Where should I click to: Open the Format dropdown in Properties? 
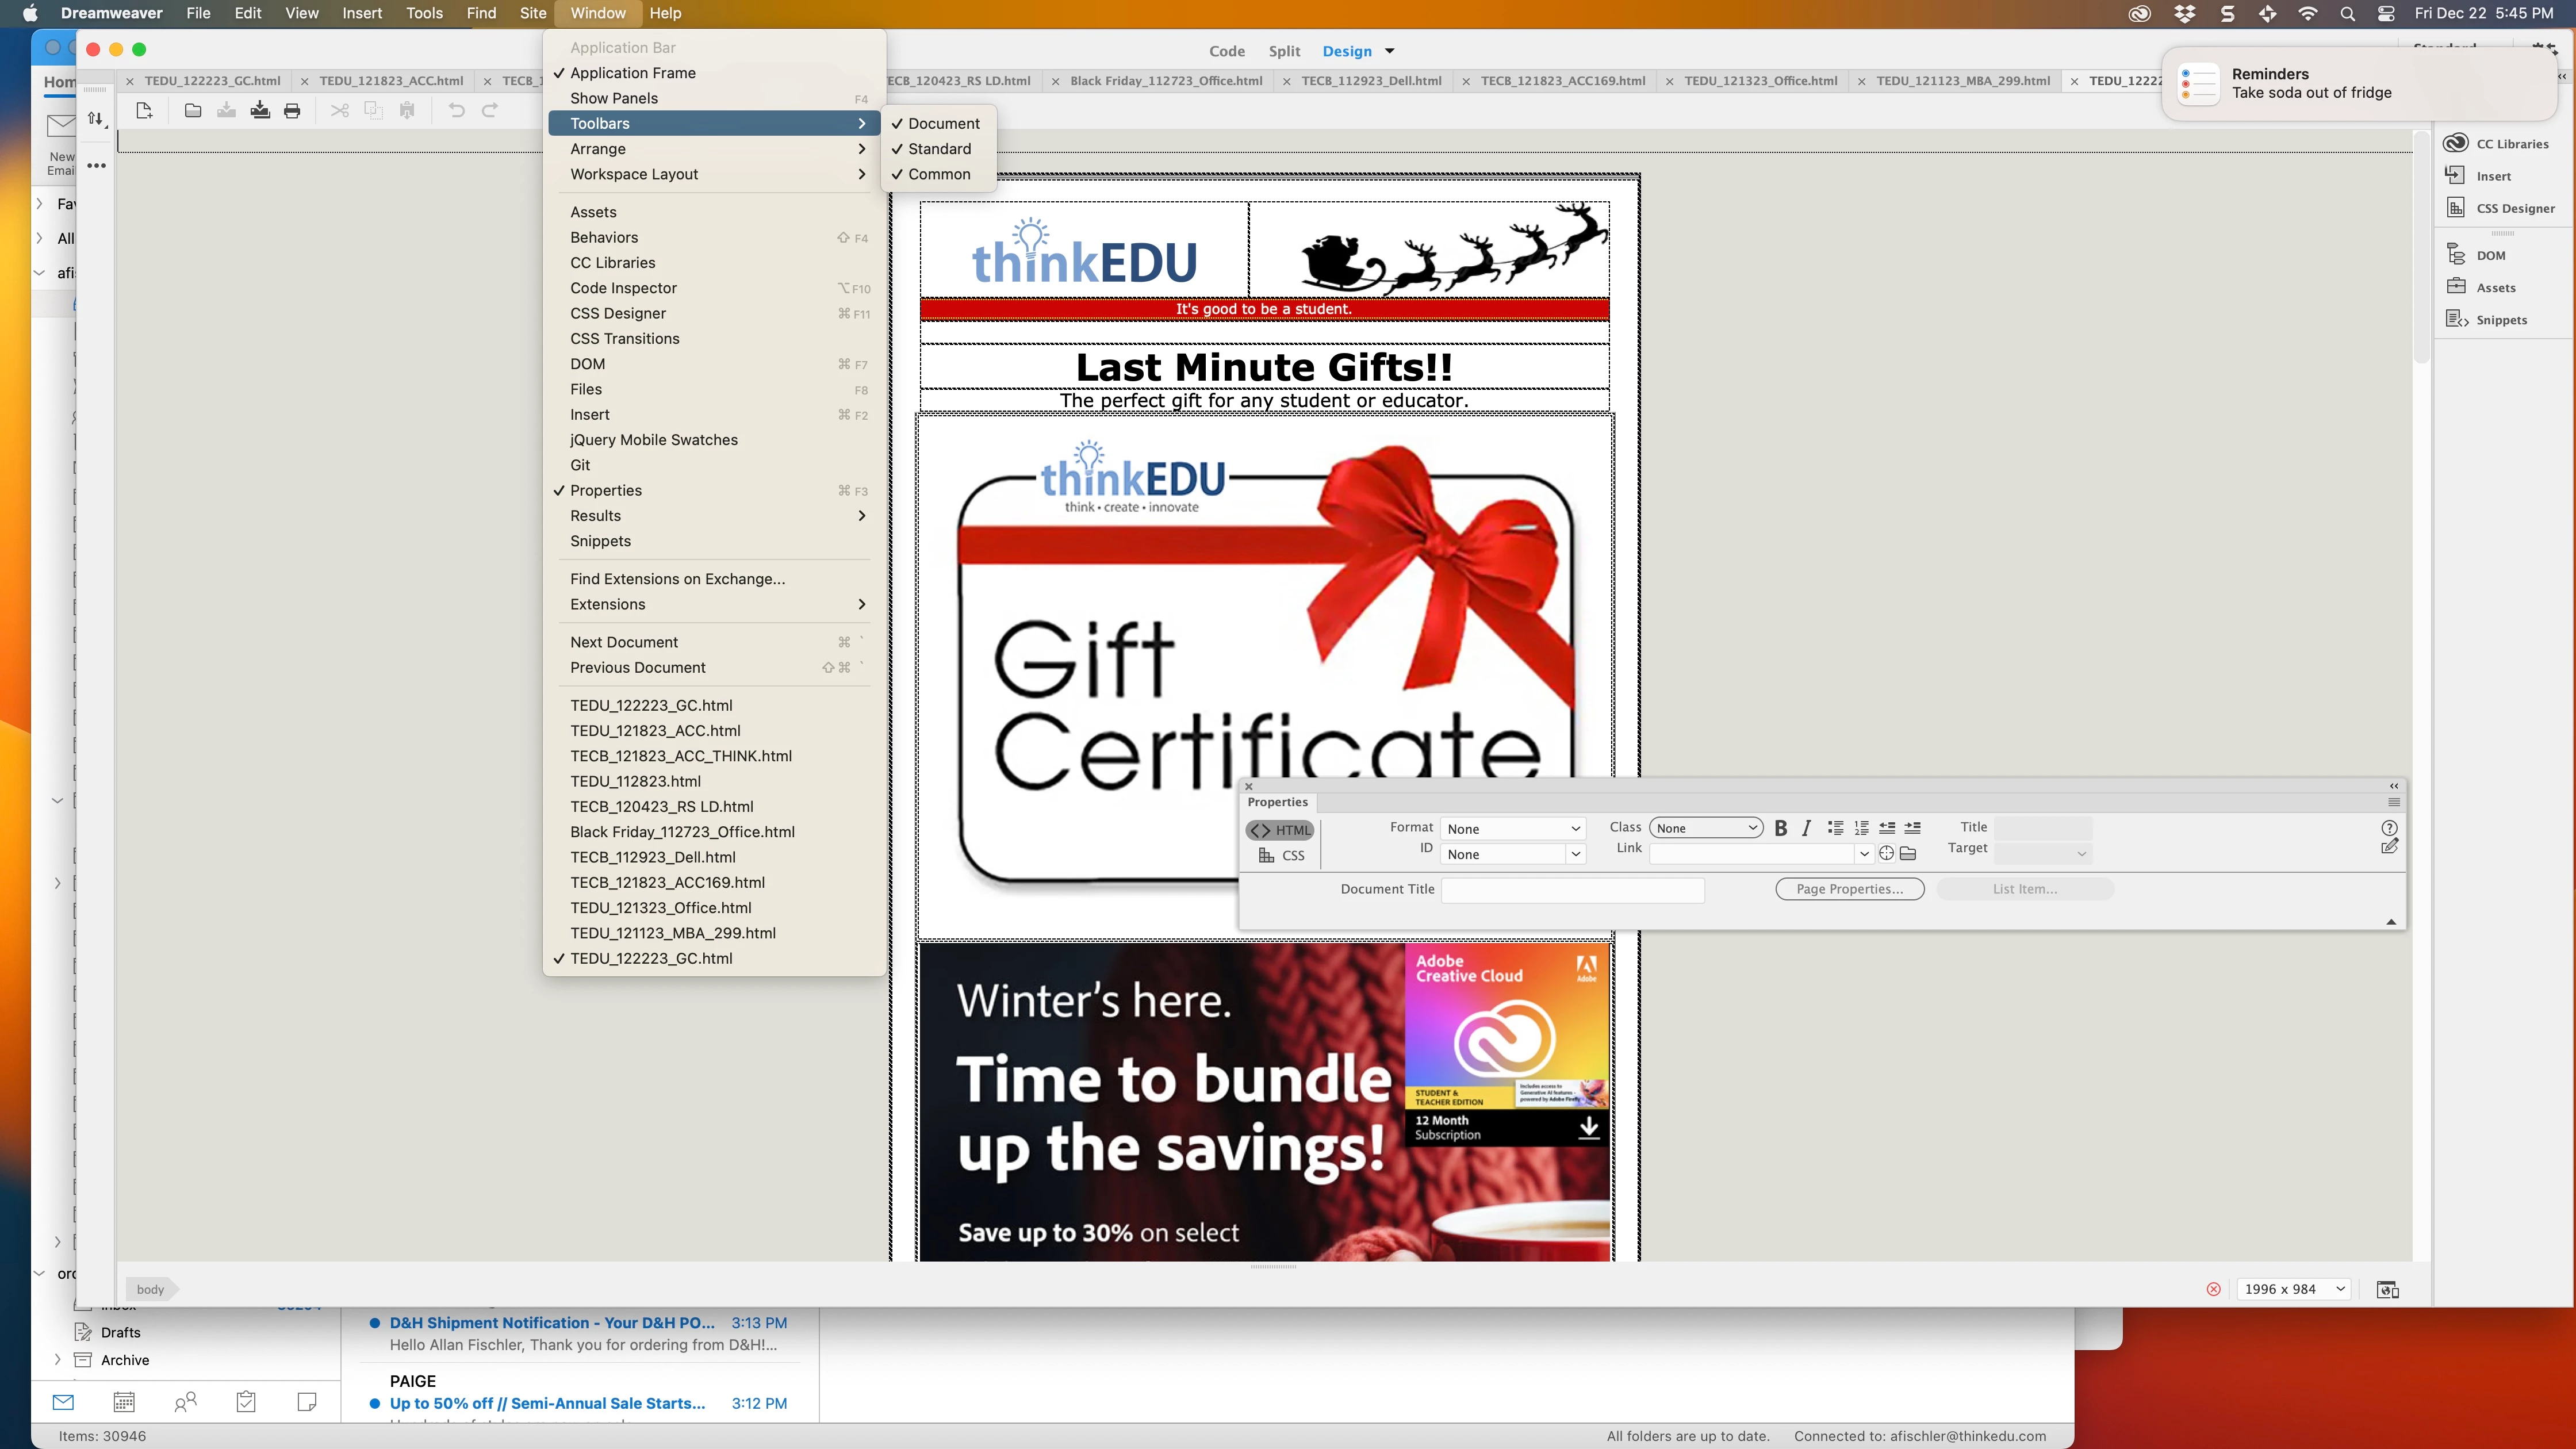pyautogui.click(x=1513, y=829)
